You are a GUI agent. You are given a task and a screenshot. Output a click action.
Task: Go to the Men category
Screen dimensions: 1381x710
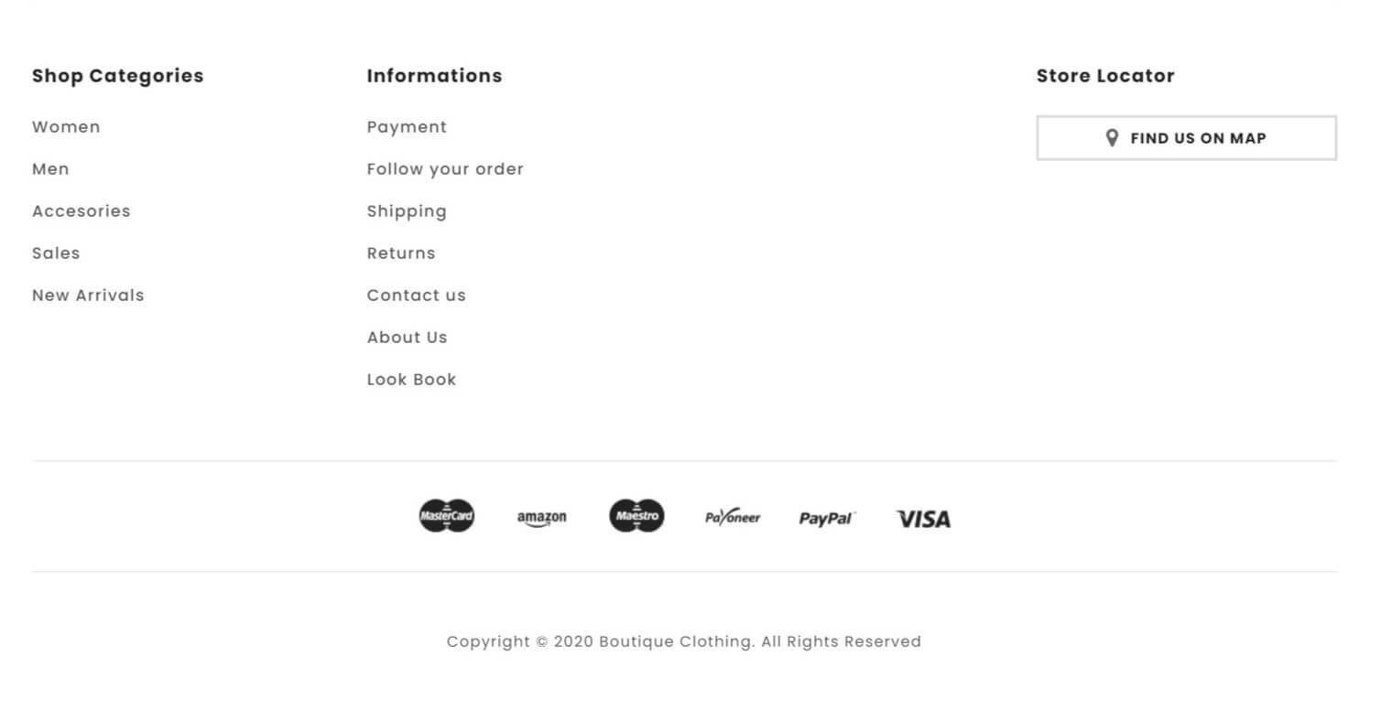point(50,169)
